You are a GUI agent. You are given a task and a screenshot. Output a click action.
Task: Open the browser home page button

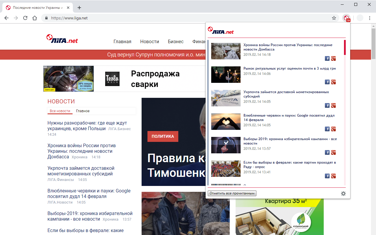click(35, 18)
